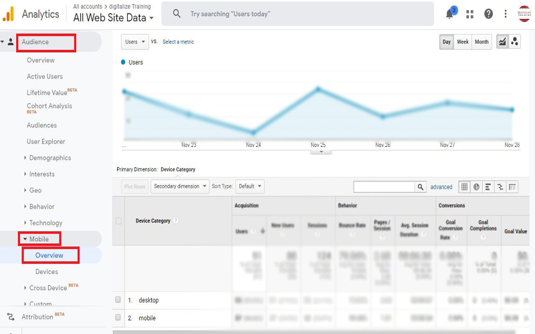Open the notifications bell
The height and width of the screenshot is (334, 535).
pyautogui.click(x=450, y=14)
